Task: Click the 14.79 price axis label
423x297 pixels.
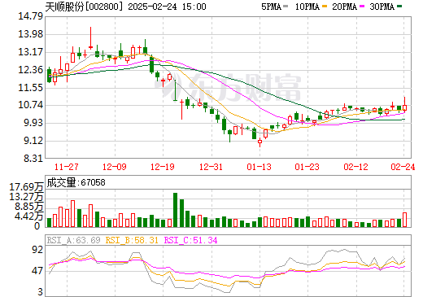Action: pyautogui.click(x=31, y=16)
